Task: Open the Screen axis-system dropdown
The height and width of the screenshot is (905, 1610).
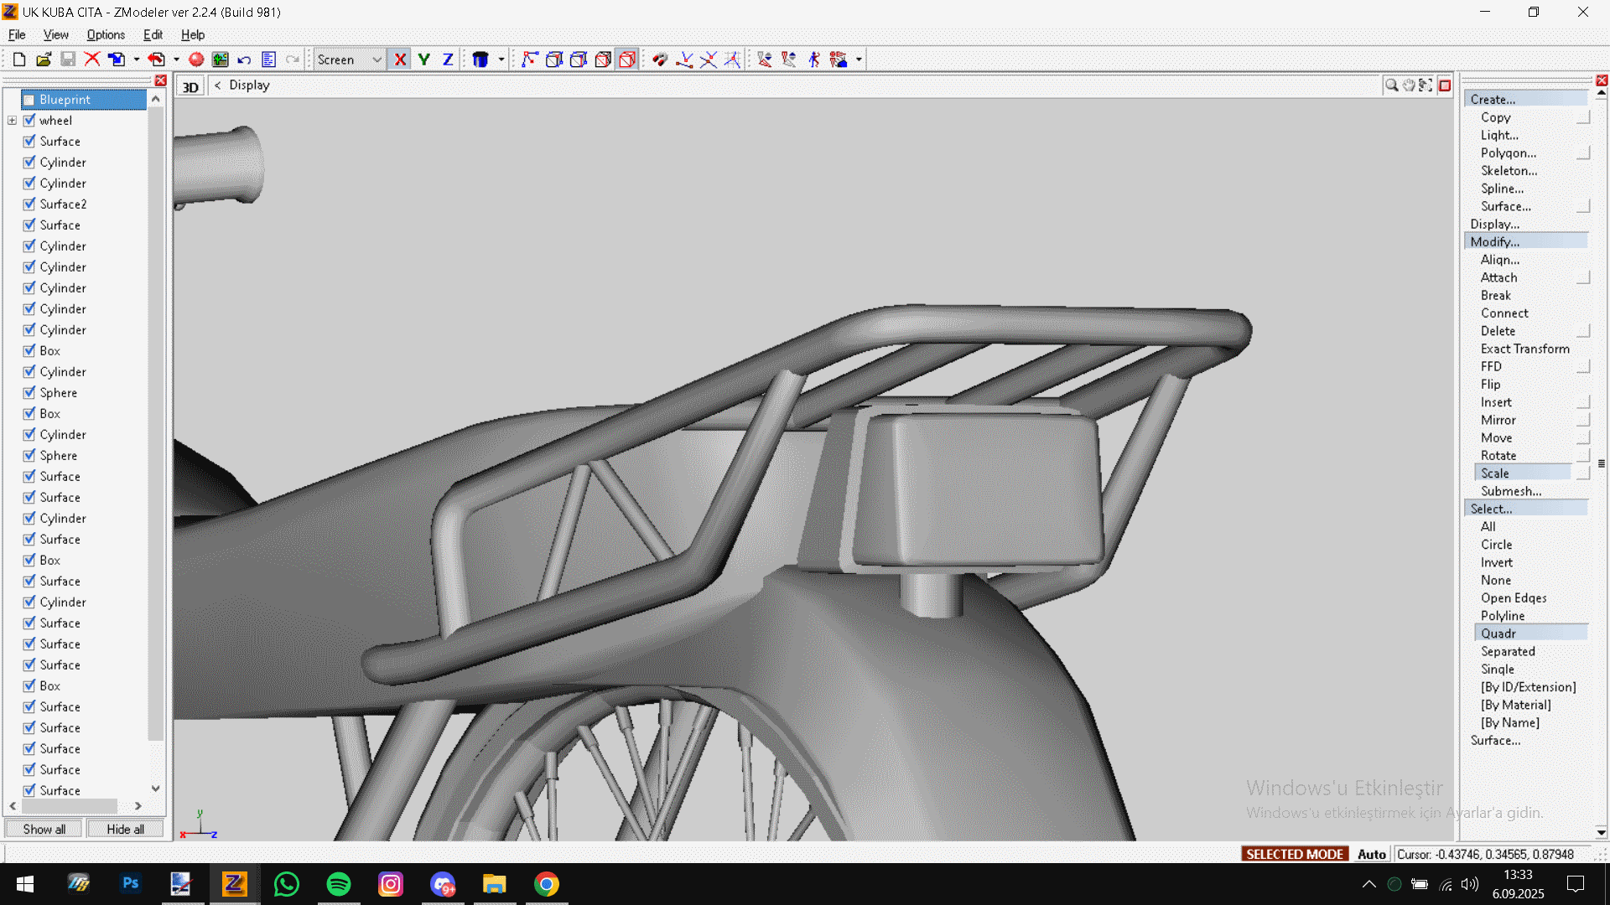Action: (377, 59)
